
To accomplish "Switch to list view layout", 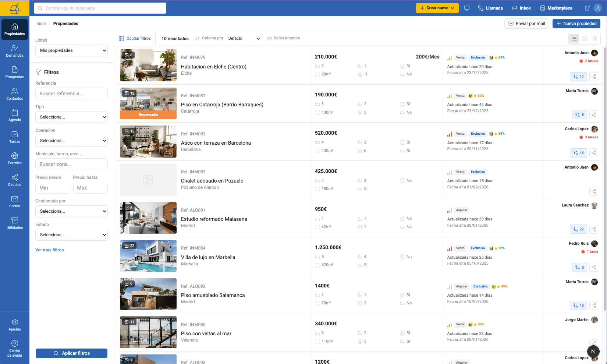I will 574,39.
